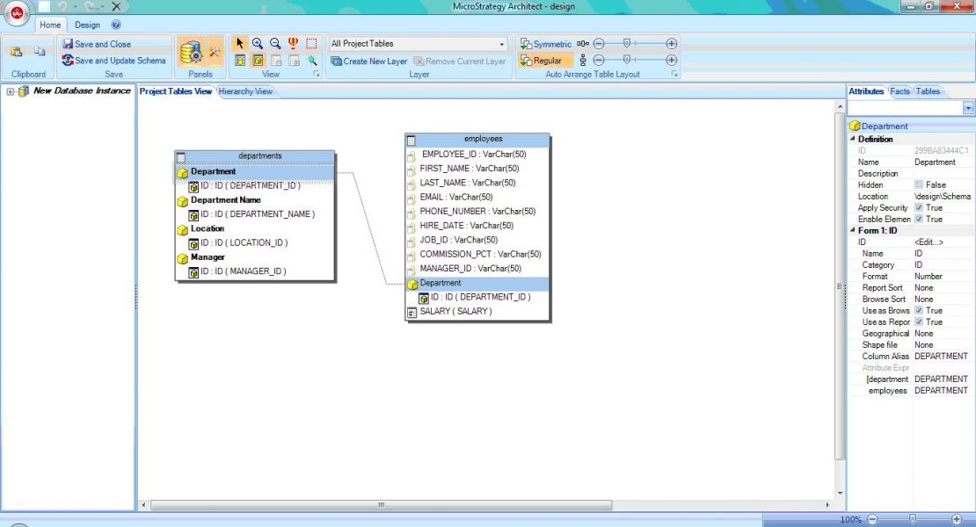Switch to the Home ribbon tab
This screenshot has height=527, width=976.
(50, 25)
